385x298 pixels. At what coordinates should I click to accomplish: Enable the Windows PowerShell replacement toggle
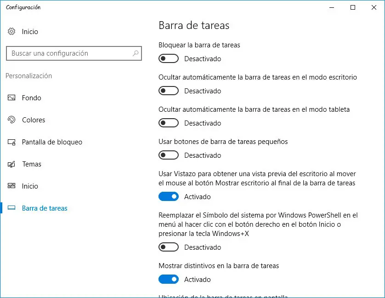[168, 247]
